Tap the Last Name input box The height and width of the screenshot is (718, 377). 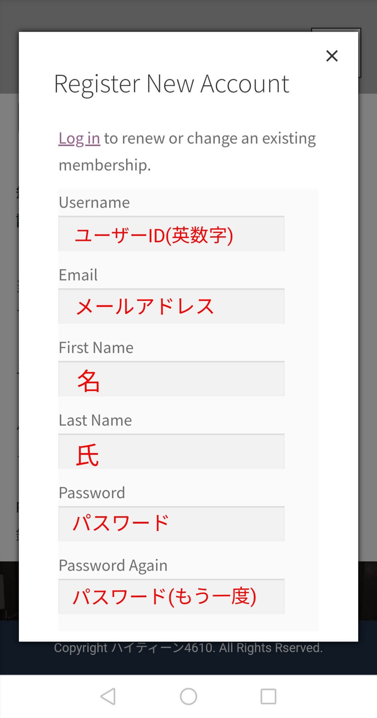tap(171, 452)
